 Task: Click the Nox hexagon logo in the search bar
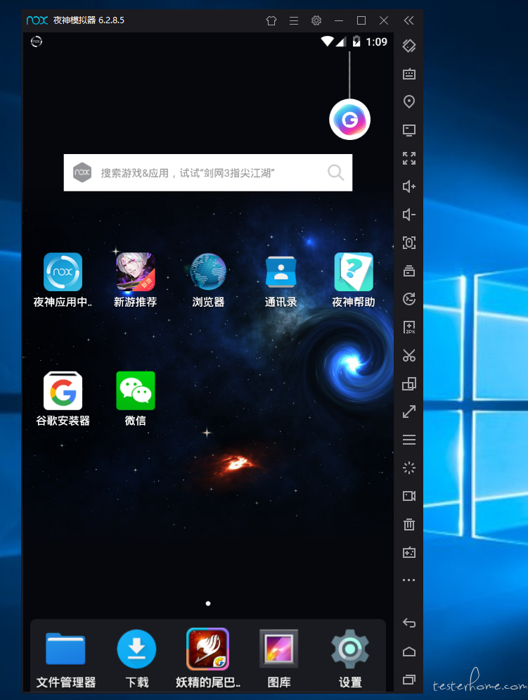coord(82,173)
